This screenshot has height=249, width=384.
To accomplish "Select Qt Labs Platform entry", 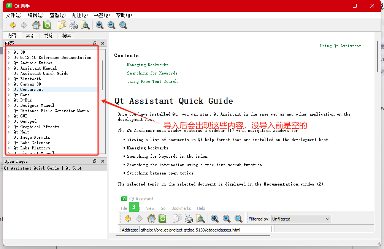I will [x=32, y=148].
